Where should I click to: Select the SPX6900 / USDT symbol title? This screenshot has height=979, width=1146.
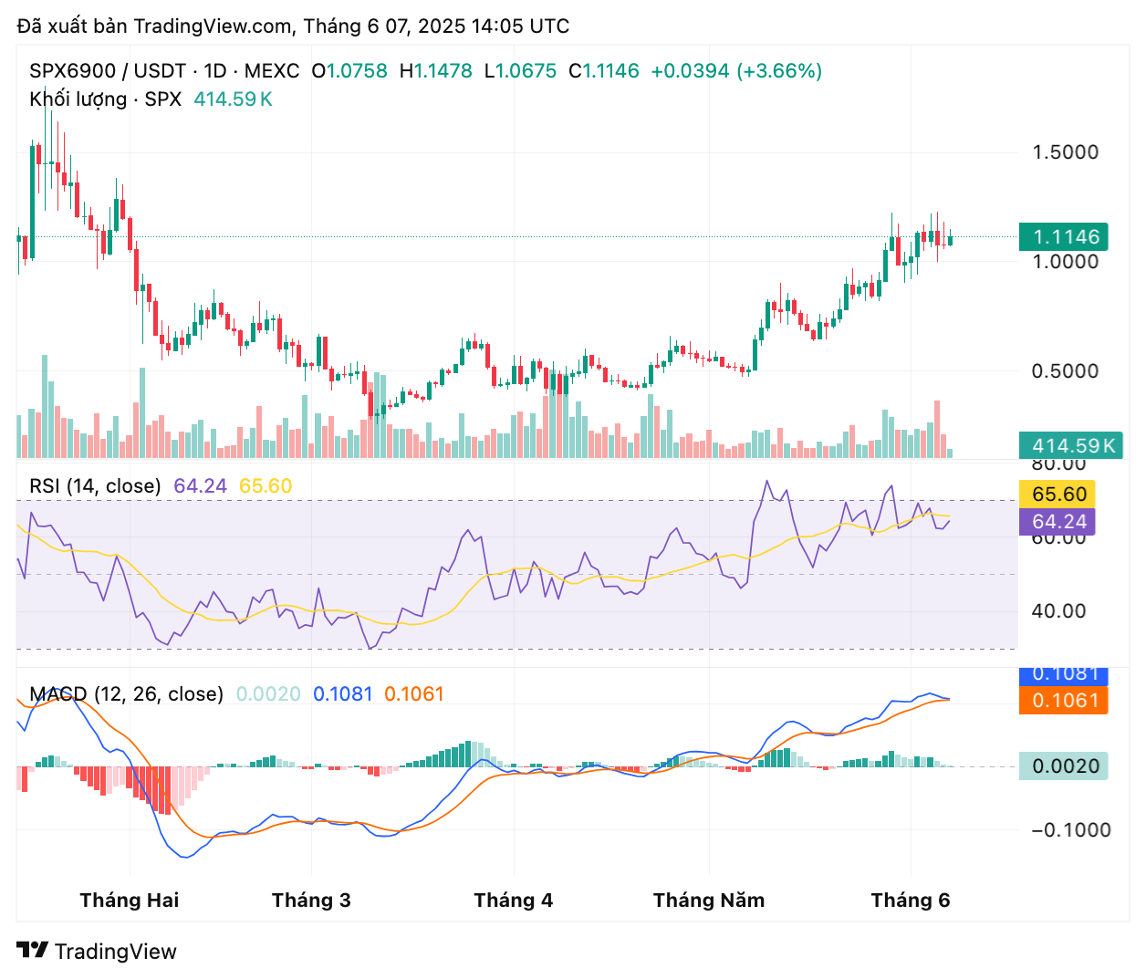[108, 71]
